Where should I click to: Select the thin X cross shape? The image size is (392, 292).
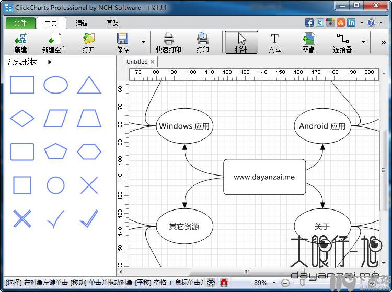click(x=89, y=185)
